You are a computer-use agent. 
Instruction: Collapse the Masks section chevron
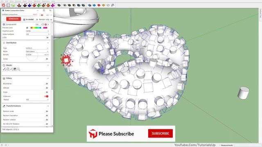[x=48, y=65]
